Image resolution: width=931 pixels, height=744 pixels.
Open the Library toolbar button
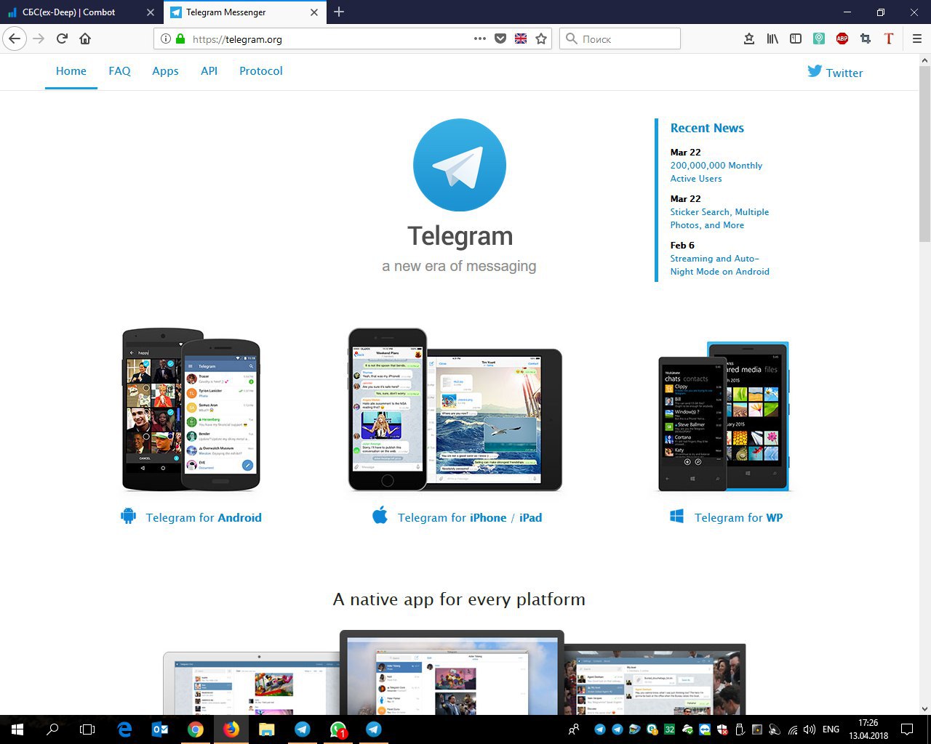point(772,39)
